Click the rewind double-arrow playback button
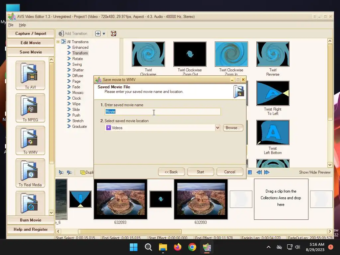 click(x=259, y=172)
